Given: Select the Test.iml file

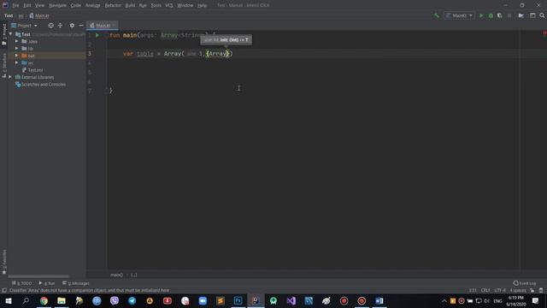Looking at the screenshot, I should click(35, 70).
